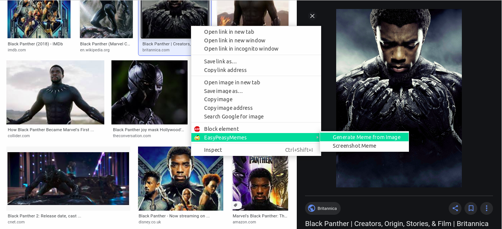
Task: Click the collider.com source text
Action: pyautogui.click(x=19, y=136)
